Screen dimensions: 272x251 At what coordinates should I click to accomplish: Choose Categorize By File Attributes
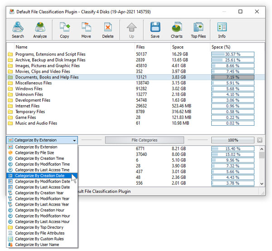[42, 233]
